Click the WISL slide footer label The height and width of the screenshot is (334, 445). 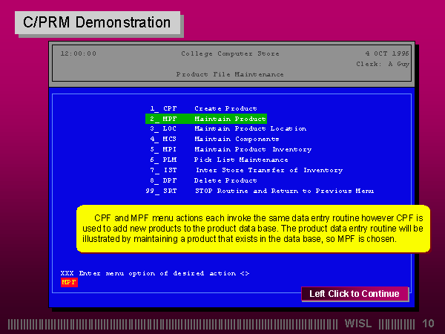pyautogui.click(x=360, y=324)
